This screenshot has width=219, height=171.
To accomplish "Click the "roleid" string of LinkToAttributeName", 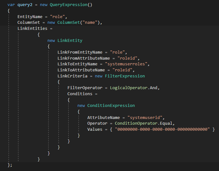I will [x=122, y=70].
